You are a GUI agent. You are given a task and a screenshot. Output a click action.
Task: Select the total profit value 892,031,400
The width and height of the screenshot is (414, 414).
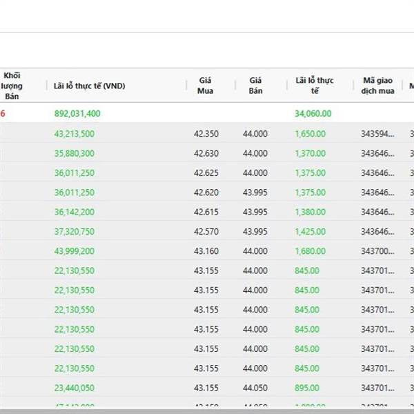point(78,113)
